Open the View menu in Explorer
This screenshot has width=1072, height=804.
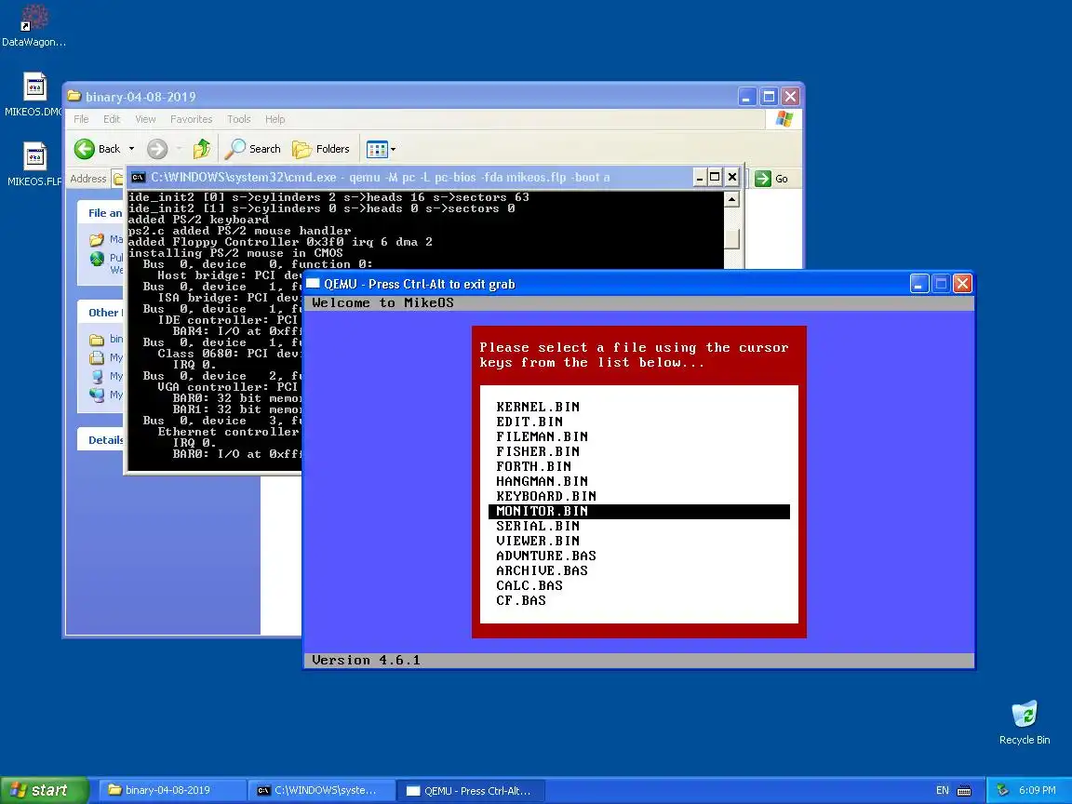click(x=145, y=119)
